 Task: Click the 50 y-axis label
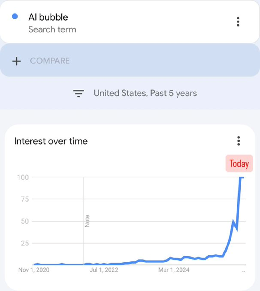point(25,221)
